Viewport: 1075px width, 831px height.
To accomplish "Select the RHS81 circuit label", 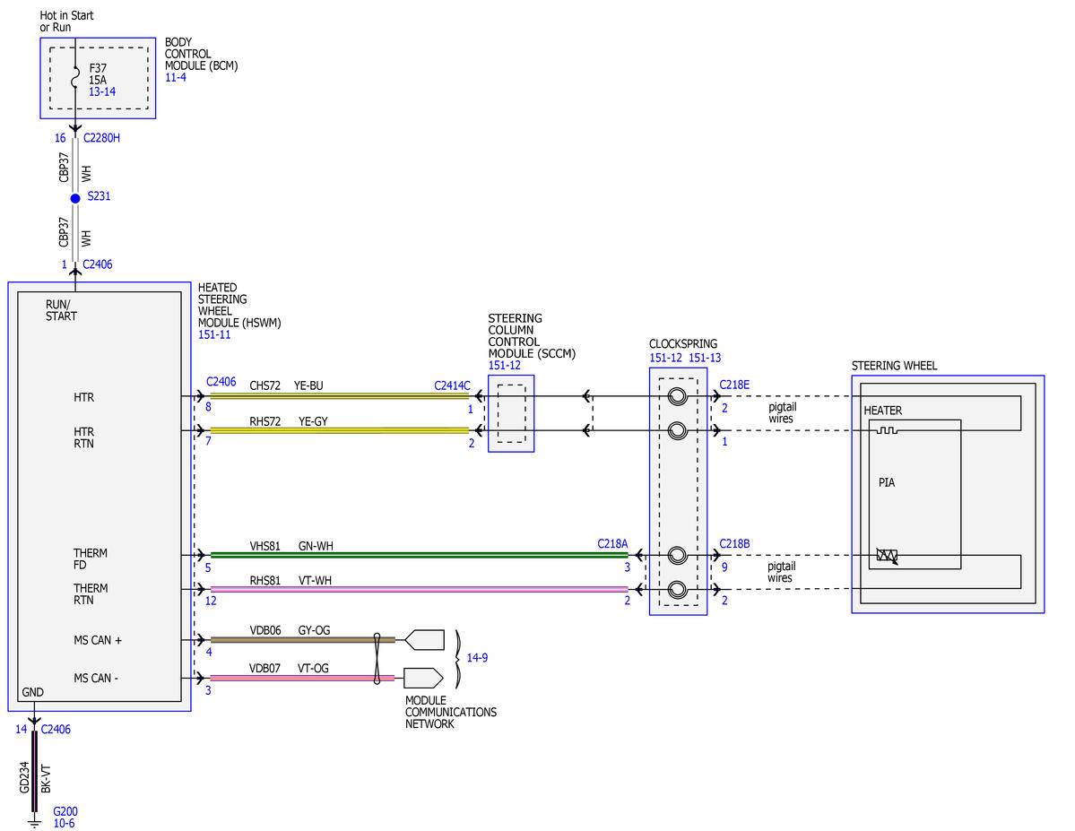I will (265, 581).
